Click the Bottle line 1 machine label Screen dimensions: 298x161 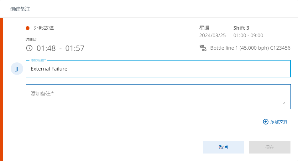(250, 48)
